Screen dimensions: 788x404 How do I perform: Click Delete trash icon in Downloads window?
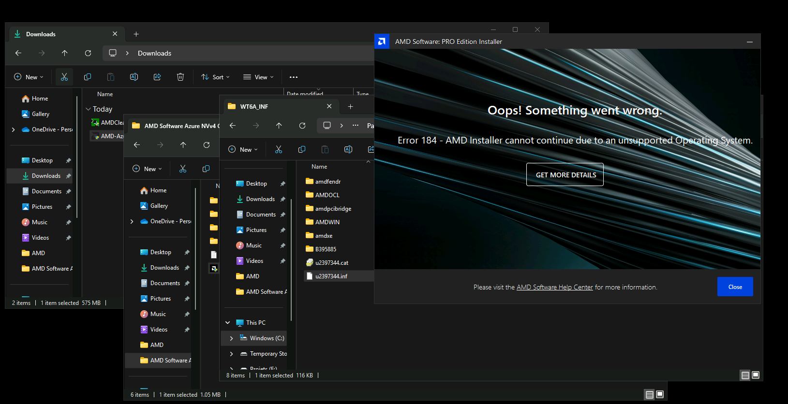pos(180,77)
